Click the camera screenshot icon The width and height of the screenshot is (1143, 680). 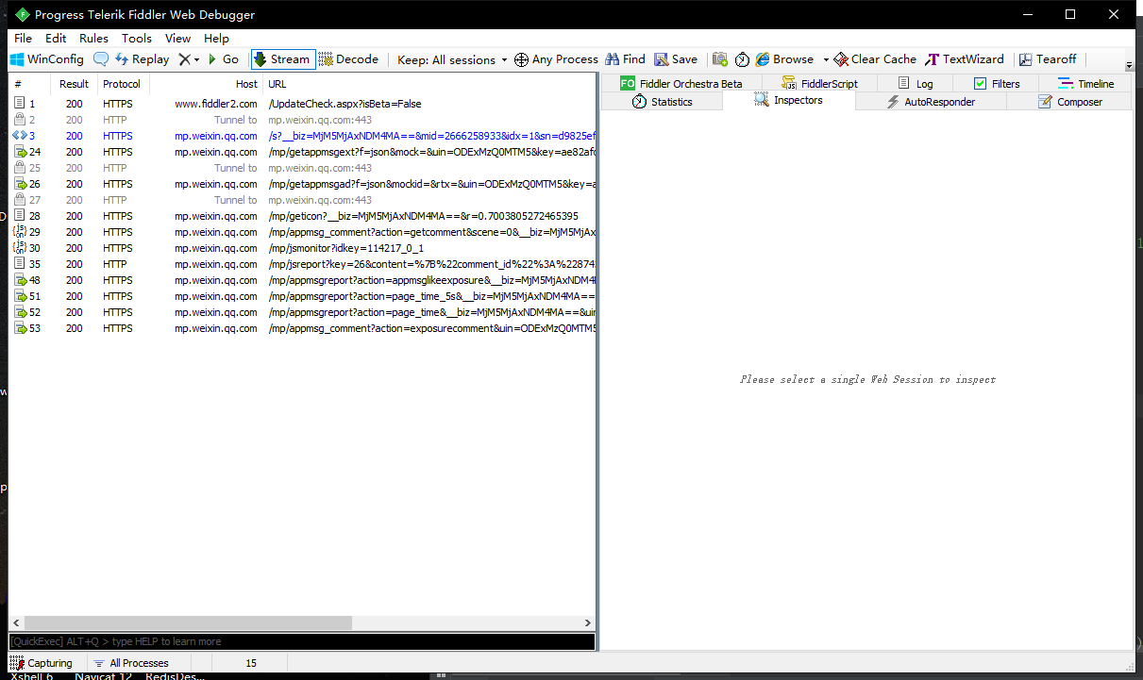coord(720,59)
